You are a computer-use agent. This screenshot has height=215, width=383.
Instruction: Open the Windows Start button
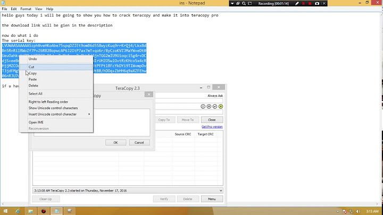[x=5, y=211]
